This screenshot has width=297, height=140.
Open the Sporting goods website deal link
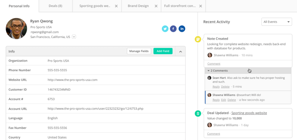point(249,113)
